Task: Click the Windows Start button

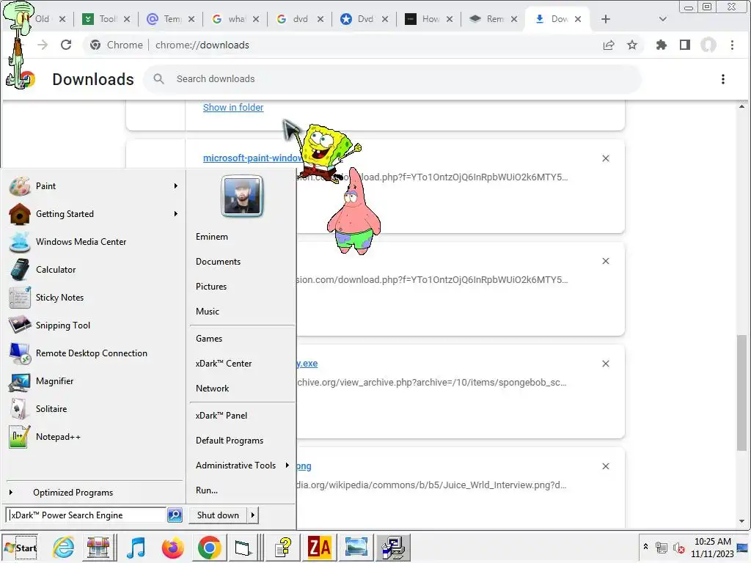Action: coord(20,548)
